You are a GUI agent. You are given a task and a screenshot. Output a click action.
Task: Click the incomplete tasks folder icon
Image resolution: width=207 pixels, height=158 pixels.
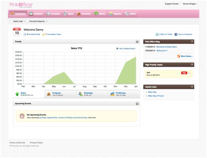(43, 34)
